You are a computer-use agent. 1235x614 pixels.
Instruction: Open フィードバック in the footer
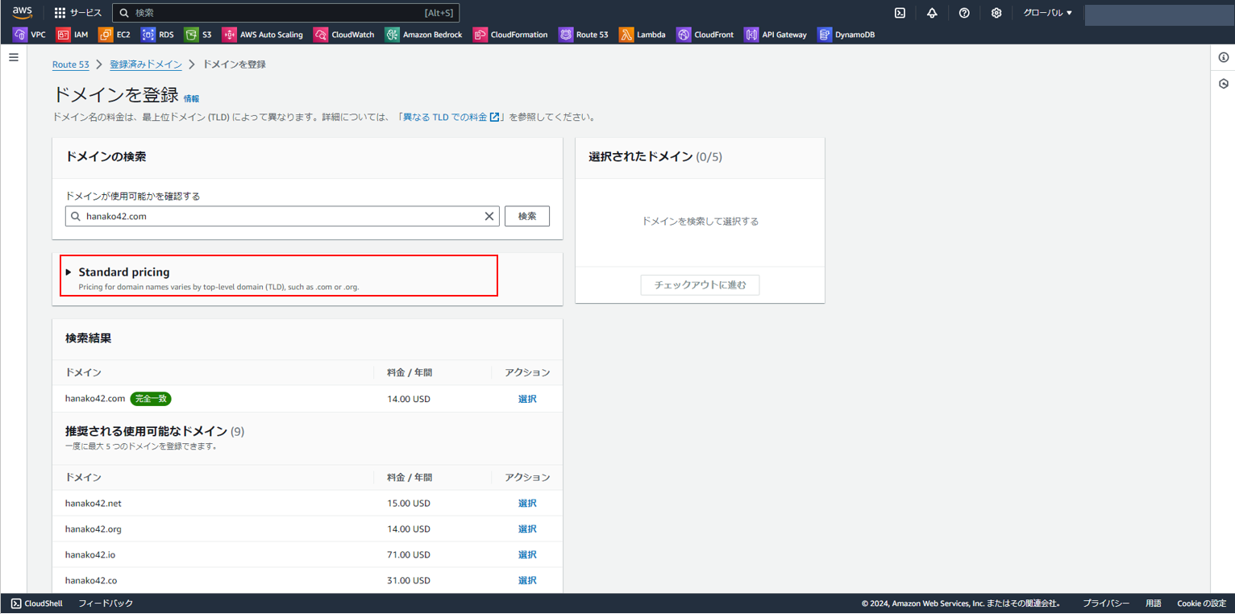point(105,604)
